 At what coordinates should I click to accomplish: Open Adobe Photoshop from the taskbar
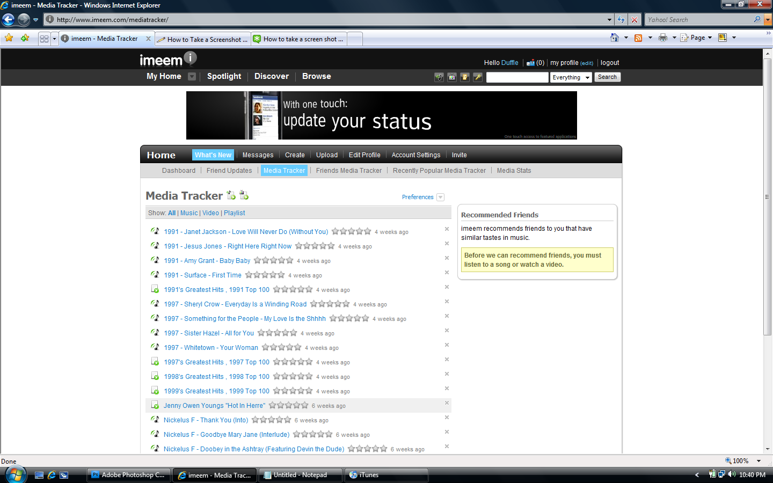[x=129, y=475]
